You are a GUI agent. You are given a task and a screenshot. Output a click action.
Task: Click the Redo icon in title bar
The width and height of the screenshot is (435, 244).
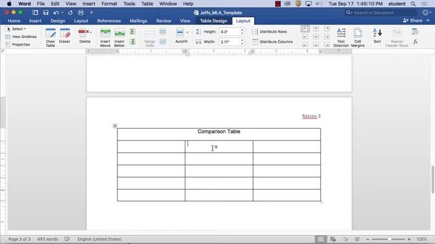[70, 12]
